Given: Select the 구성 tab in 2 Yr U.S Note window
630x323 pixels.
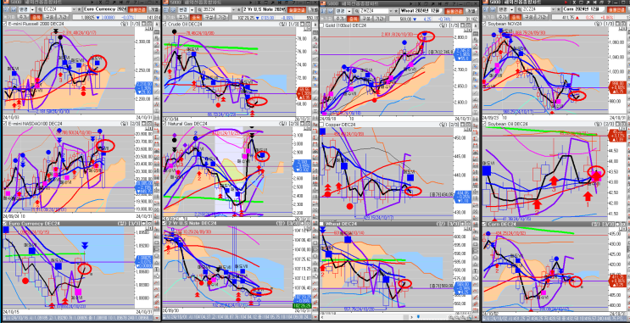Looking at the screenshot, I should pos(209,17).
